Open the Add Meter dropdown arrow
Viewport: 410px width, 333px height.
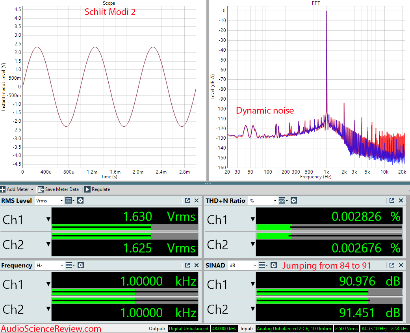(x=32, y=189)
